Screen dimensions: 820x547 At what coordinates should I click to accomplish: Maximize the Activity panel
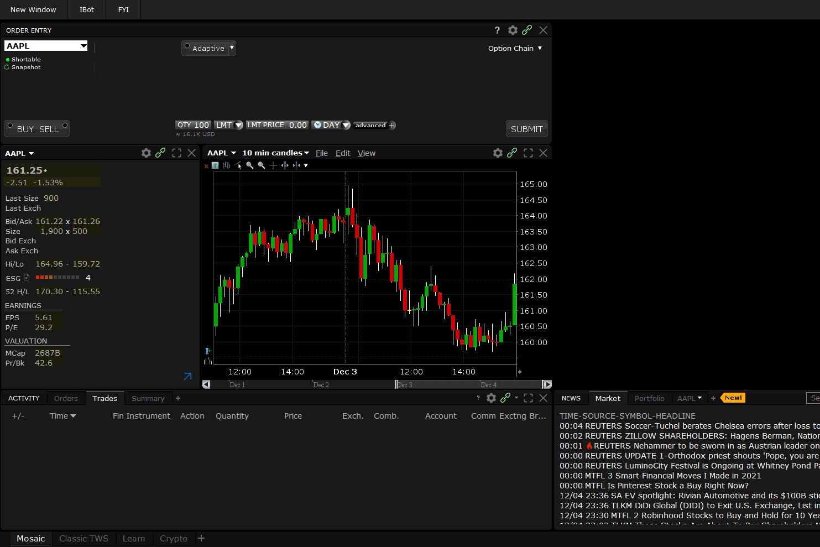tap(528, 398)
